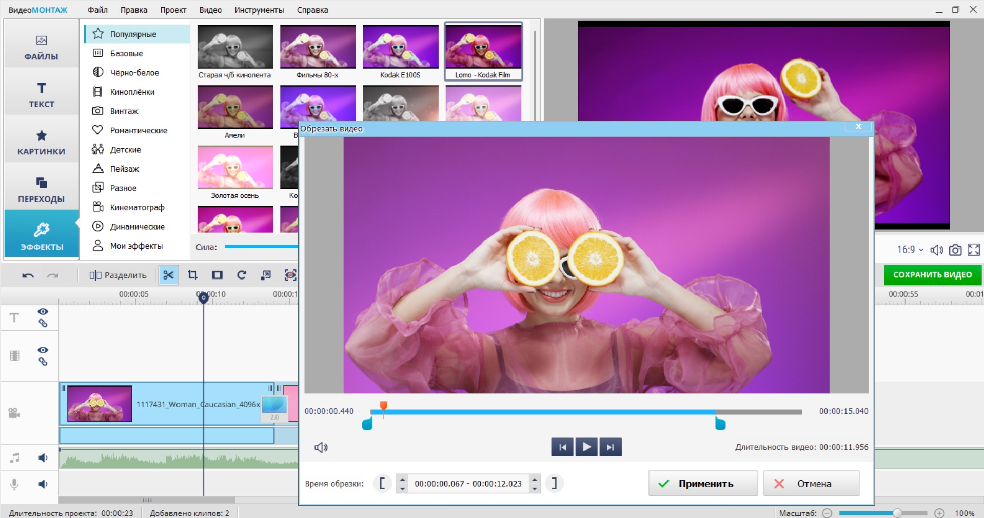
Task: Set trim start with left bracket button
Action: 382,483
